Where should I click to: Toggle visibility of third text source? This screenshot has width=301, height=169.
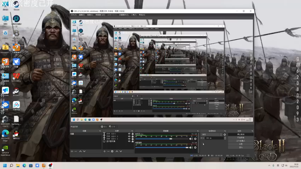(129, 139)
